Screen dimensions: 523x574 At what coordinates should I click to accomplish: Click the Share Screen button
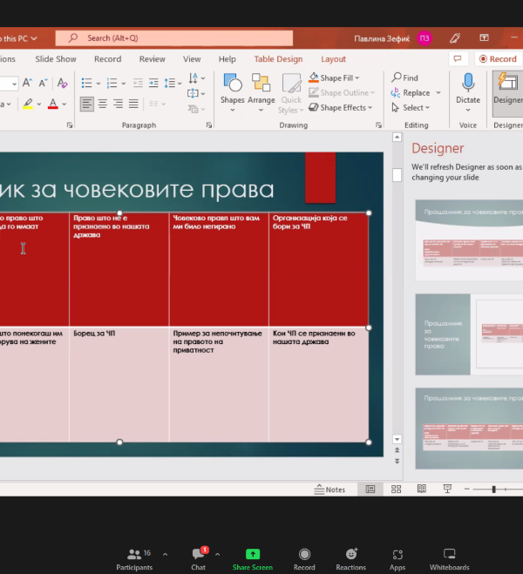(x=252, y=558)
